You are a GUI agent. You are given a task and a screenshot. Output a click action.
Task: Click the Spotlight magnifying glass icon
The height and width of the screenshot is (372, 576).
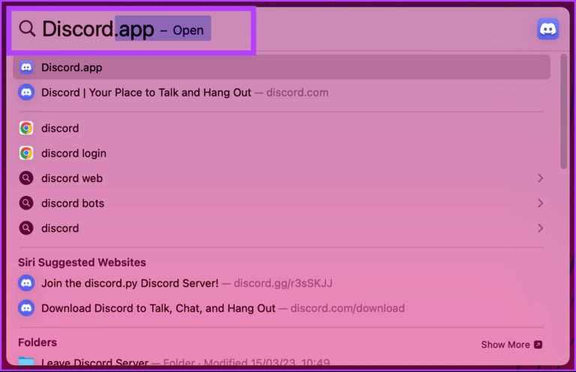(x=27, y=28)
